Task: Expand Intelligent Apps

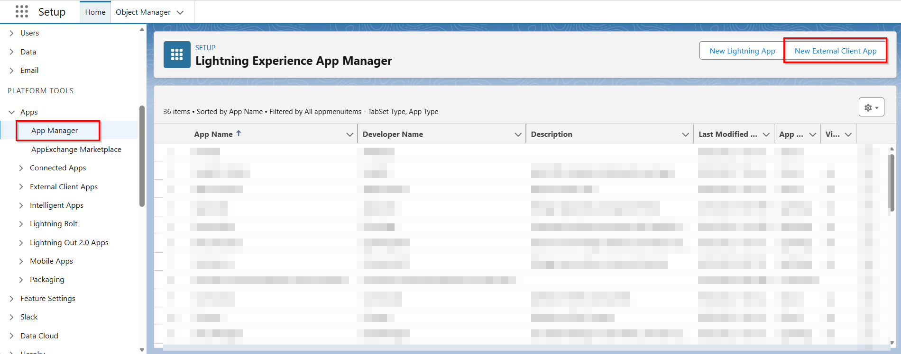Action: [x=21, y=205]
